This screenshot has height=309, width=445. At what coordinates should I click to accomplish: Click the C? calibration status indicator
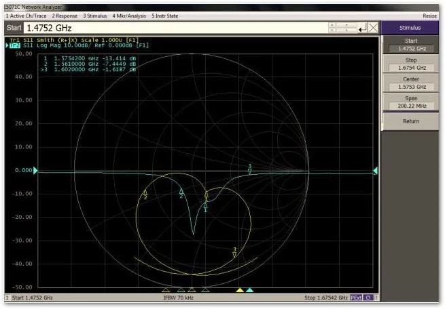[368, 297]
